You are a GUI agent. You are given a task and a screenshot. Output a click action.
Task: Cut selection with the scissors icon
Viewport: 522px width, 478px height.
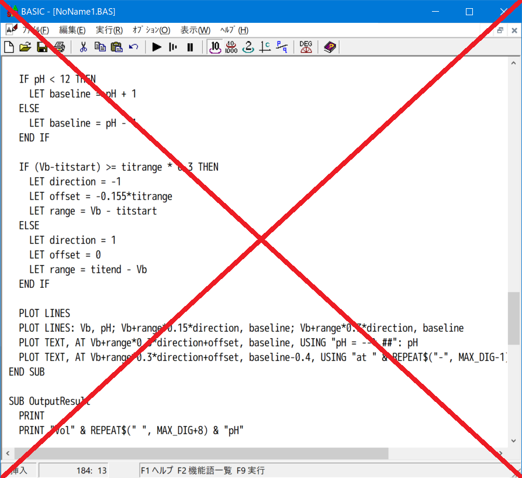83,47
